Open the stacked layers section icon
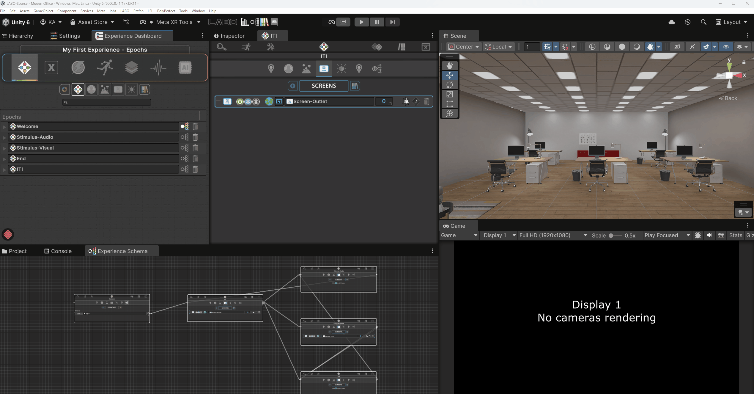The height and width of the screenshot is (394, 754). point(131,68)
